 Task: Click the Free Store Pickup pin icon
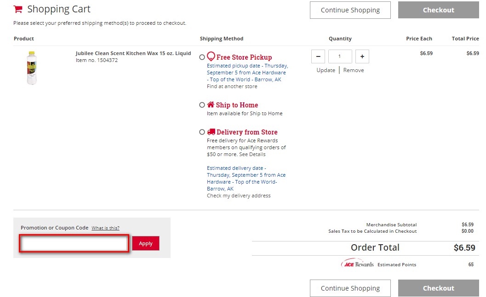click(211, 56)
